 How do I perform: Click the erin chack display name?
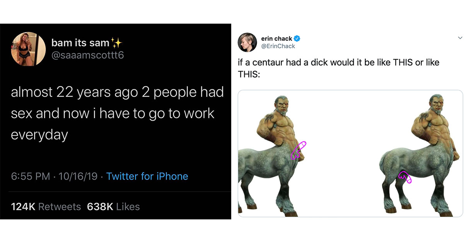point(277,38)
